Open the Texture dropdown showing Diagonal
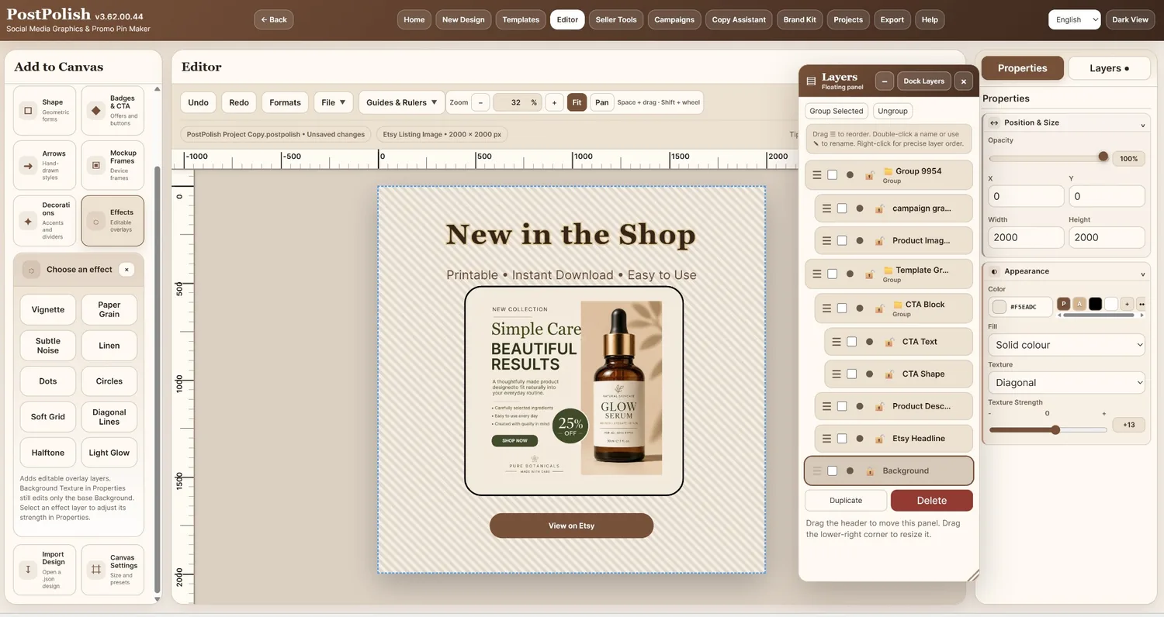Screen dimensions: 1164x617 pyautogui.click(x=1066, y=383)
